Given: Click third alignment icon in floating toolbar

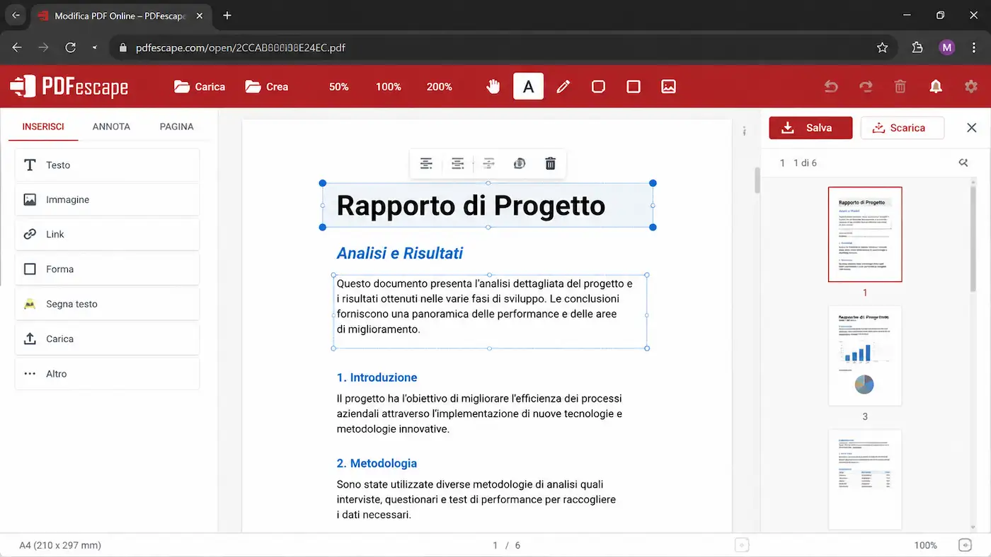Looking at the screenshot, I should pos(488,164).
